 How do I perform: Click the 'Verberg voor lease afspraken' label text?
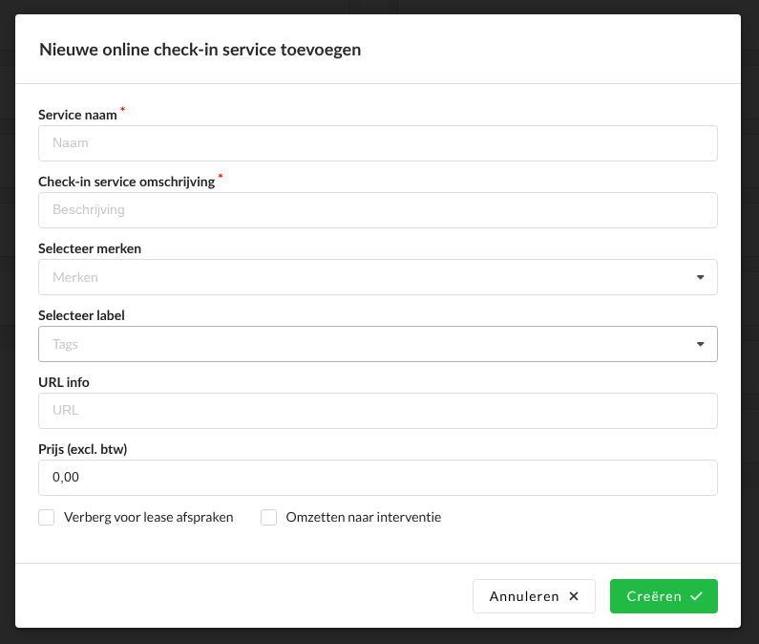point(148,518)
